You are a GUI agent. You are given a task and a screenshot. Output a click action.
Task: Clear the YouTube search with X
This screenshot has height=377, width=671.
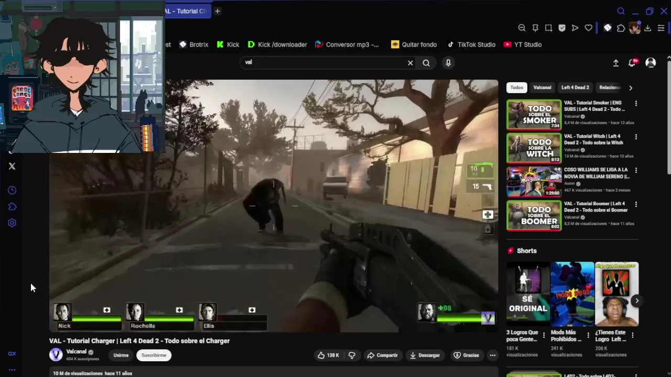410,63
